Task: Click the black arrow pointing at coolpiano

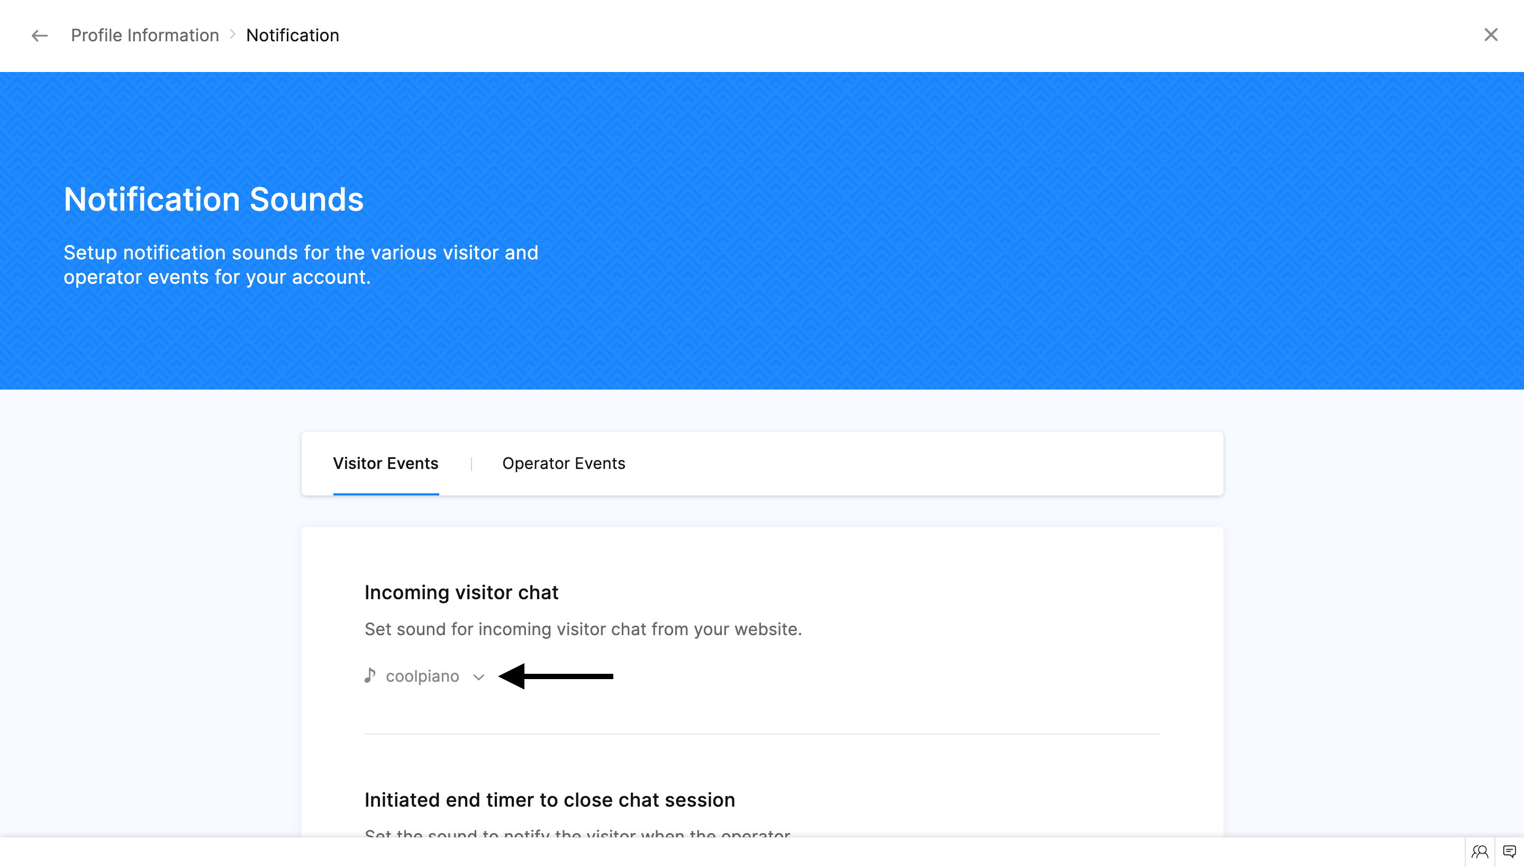Action: [x=556, y=676]
